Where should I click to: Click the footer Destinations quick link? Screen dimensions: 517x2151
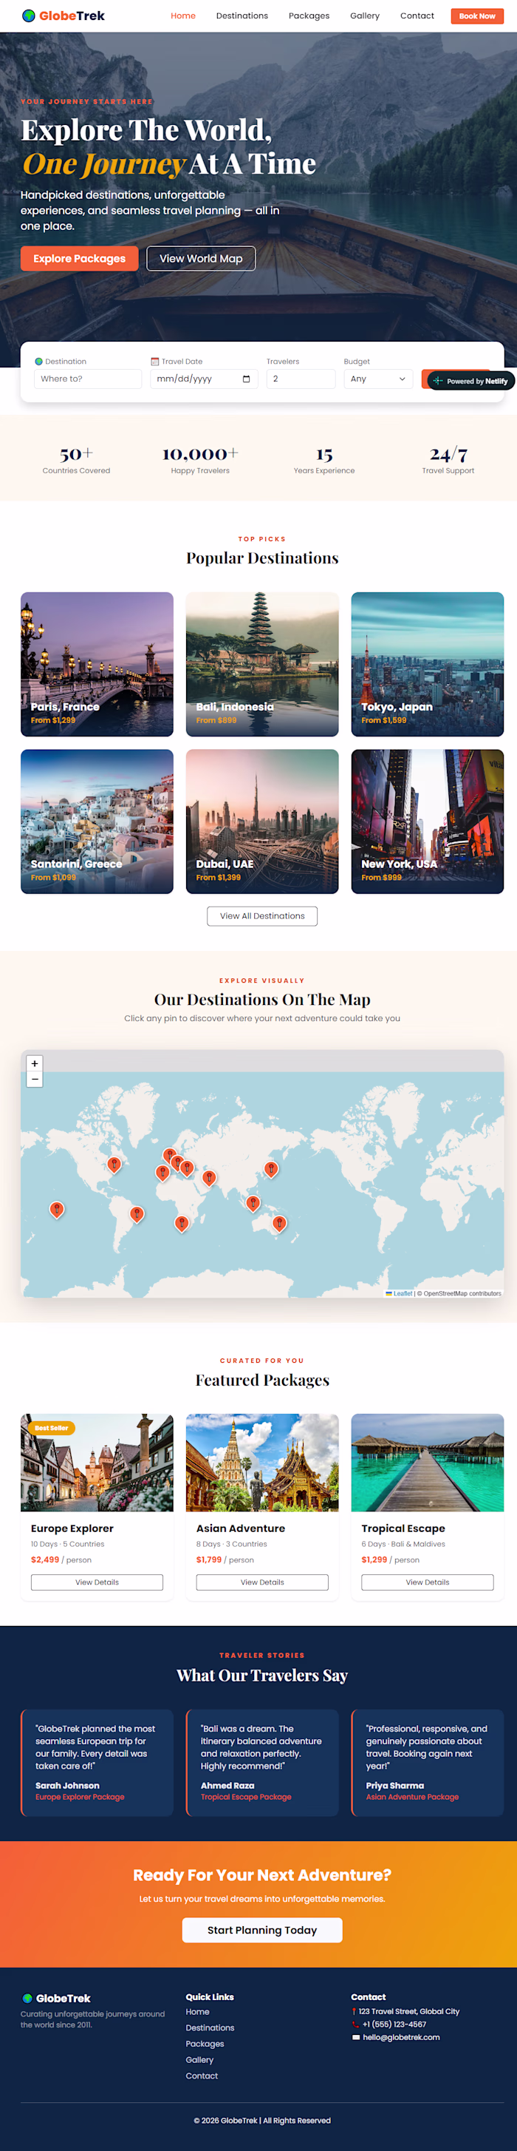point(210,2028)
